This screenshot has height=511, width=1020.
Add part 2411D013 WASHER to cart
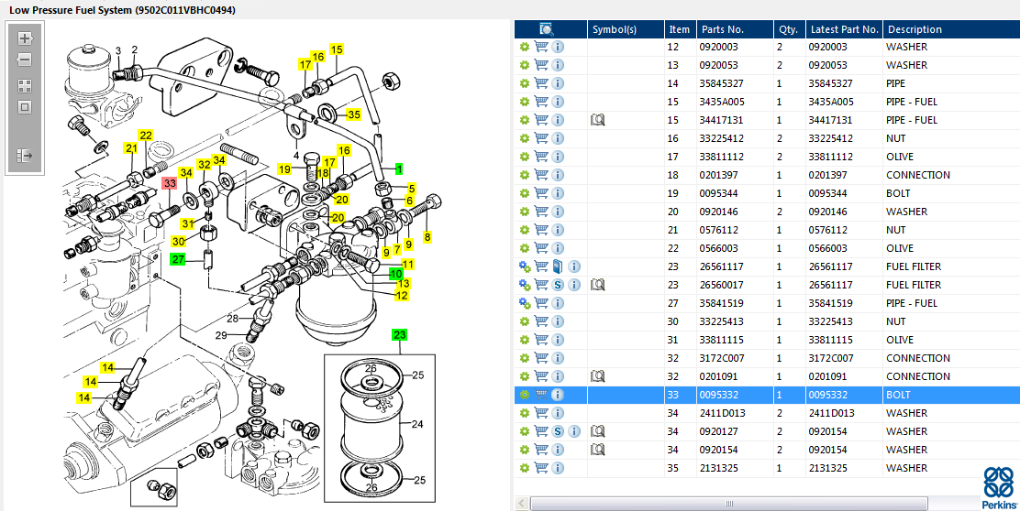540,413
